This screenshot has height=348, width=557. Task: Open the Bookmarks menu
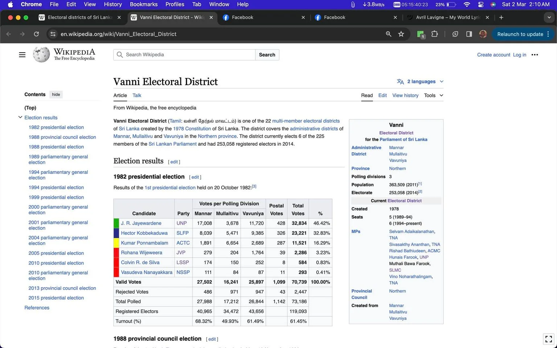144,4
